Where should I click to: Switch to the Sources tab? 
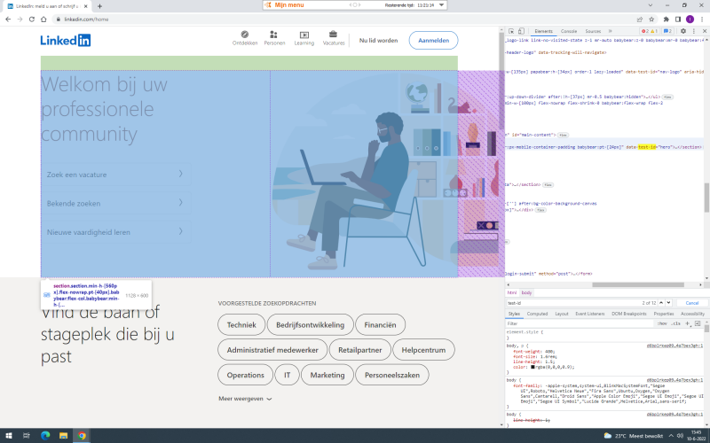click(593, 31)
